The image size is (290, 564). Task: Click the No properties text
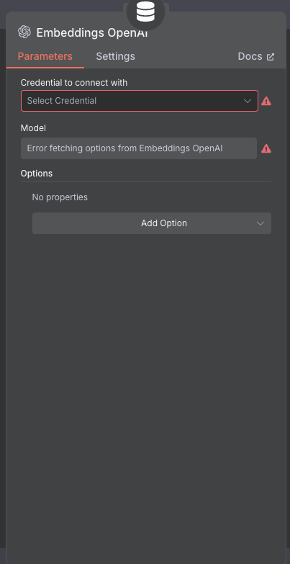pyautogui.click(x=60, y=197)
